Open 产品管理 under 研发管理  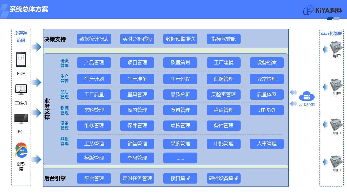pos(94,63)
